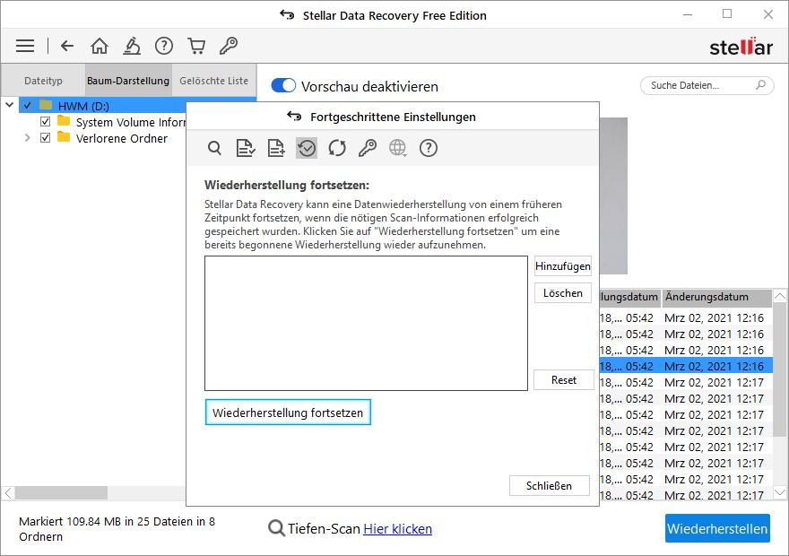The image size is (789, 556).
Task: Expand the Verlorene Ordner tree node
Action: (x=27, y=138)
